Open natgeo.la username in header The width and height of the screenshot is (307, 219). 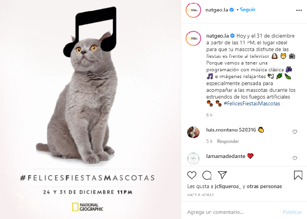pos(217,10)
